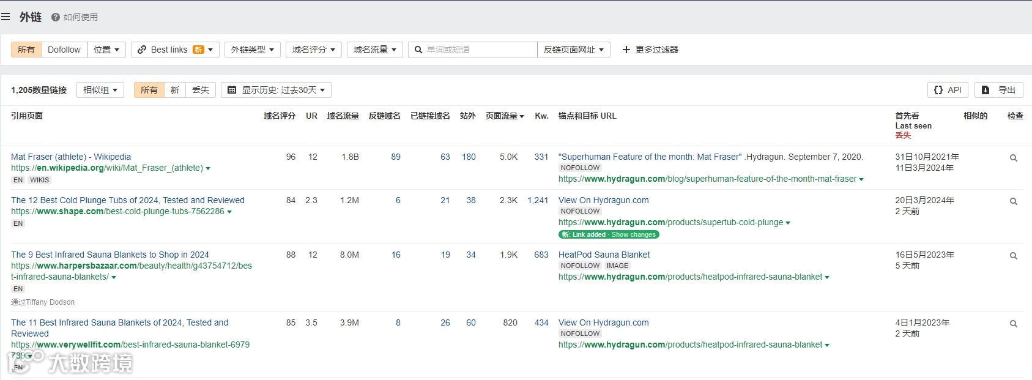Image resolution: width=1032 pixels, height=380 pixels.
Task: Open the Best links dropdown
Action: pos(175,50)
